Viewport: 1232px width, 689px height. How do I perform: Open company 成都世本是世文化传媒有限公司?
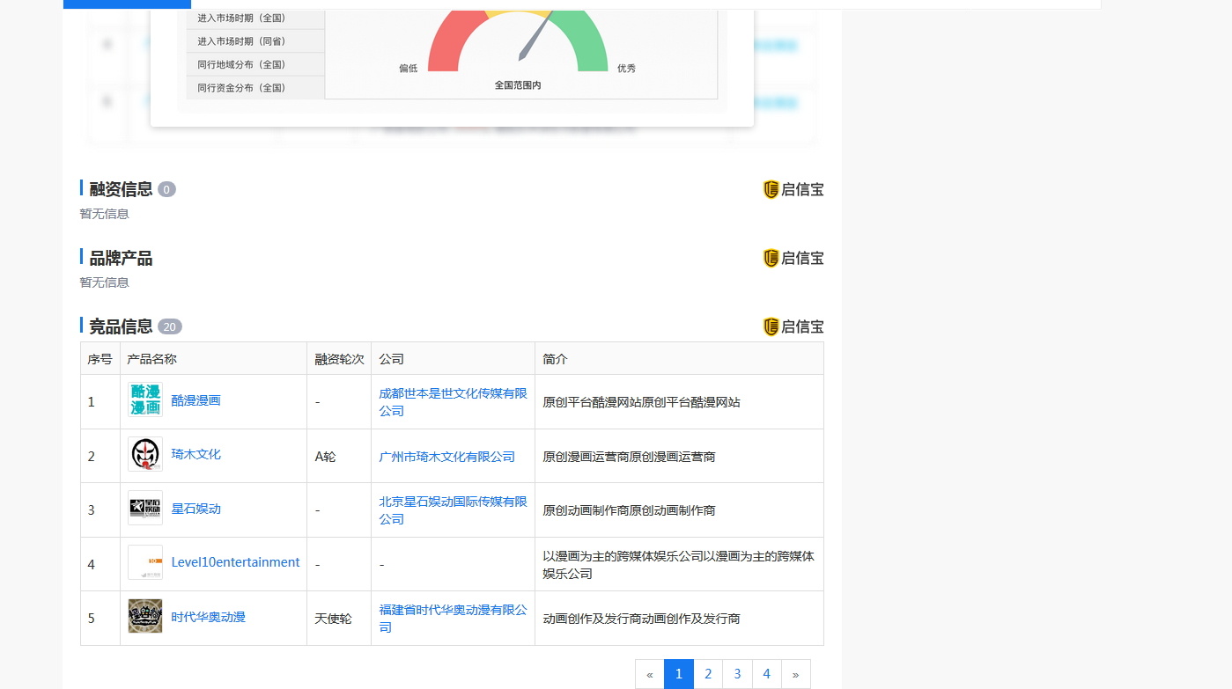coord(453,402)
